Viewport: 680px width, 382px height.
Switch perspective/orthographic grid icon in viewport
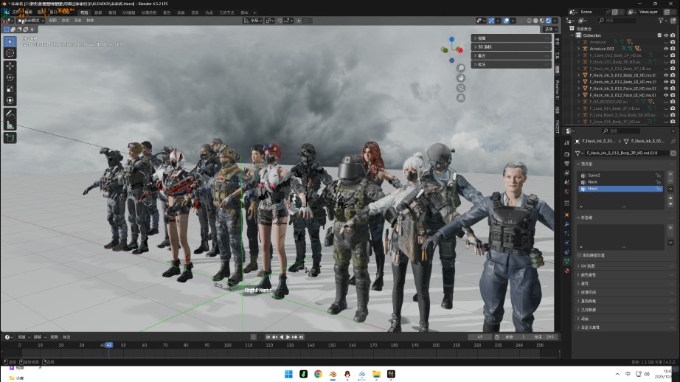pos(460,98)
